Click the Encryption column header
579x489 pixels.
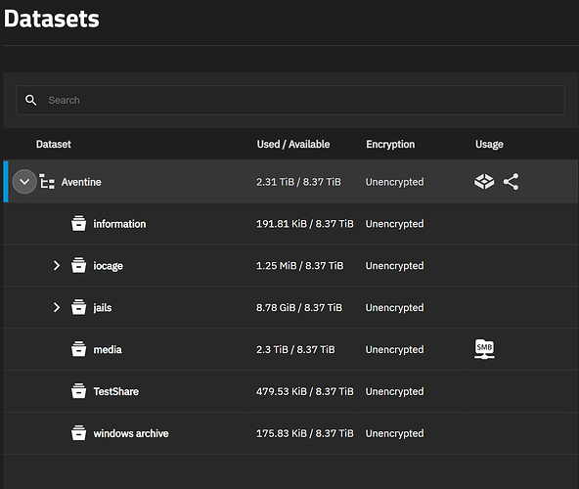tap(390, 145)
